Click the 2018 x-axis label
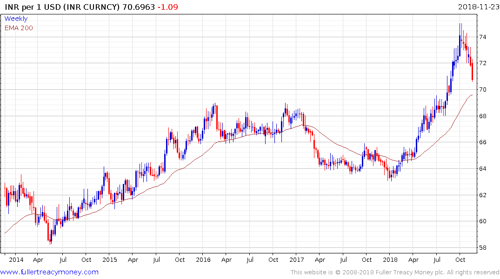Screen dimensions: 500x279 390,259
